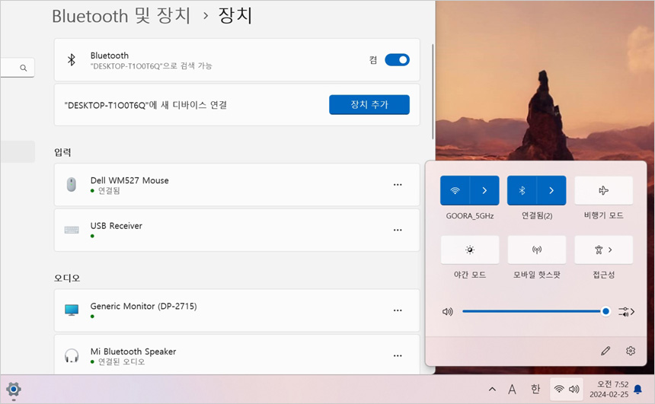Image resolution: width=655 pixels, height=404 pixels.
Task: Click the blue add device button
Action: point(369,105)
